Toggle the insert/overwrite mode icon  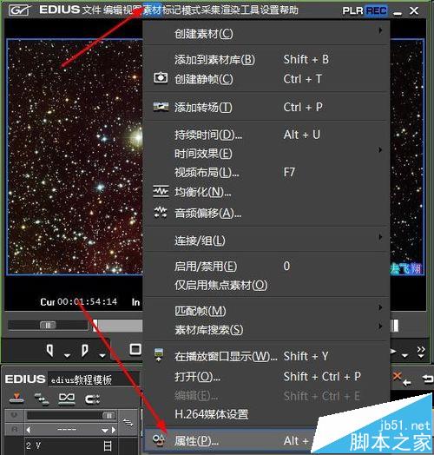point(16,398)
